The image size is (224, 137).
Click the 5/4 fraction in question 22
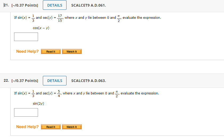[x=59, y=93]
